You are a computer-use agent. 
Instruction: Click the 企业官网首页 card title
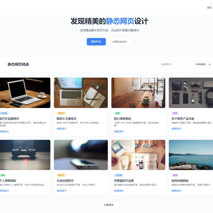[65, 181]
